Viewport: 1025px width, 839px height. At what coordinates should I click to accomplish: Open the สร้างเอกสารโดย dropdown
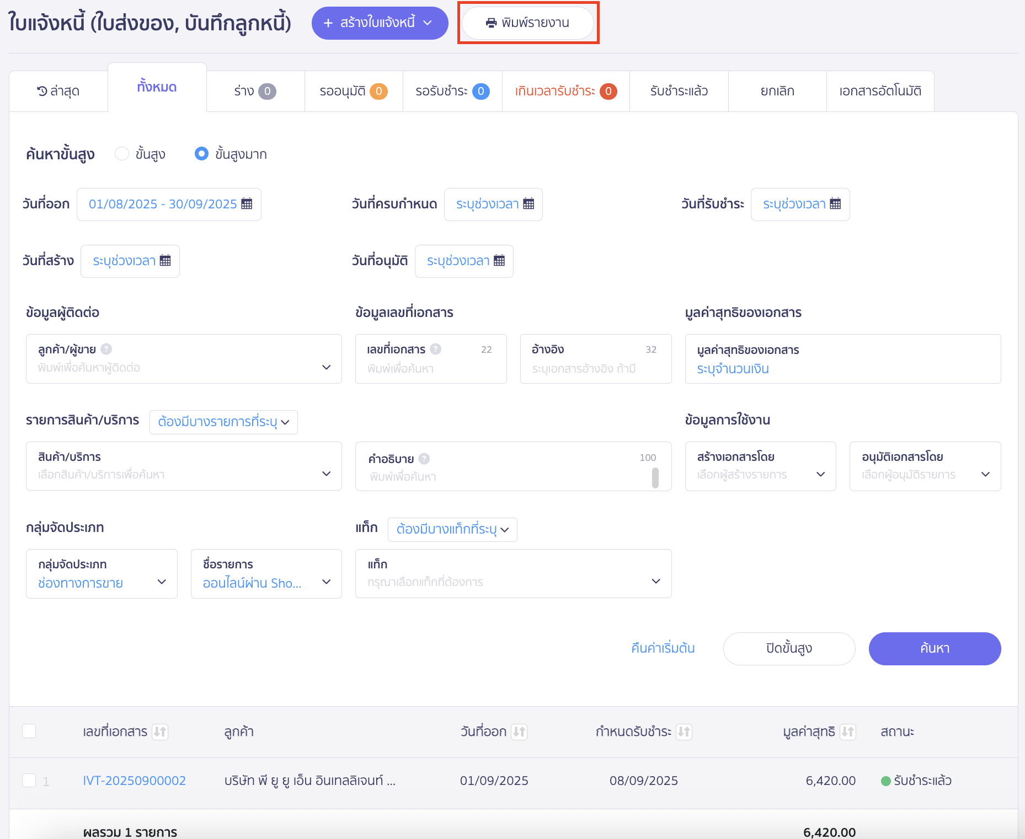click(820, 474)
